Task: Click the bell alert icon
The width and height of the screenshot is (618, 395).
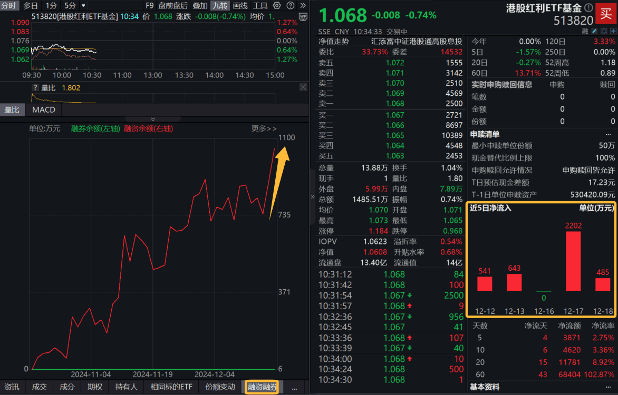Action: click(x=604, y=31)
